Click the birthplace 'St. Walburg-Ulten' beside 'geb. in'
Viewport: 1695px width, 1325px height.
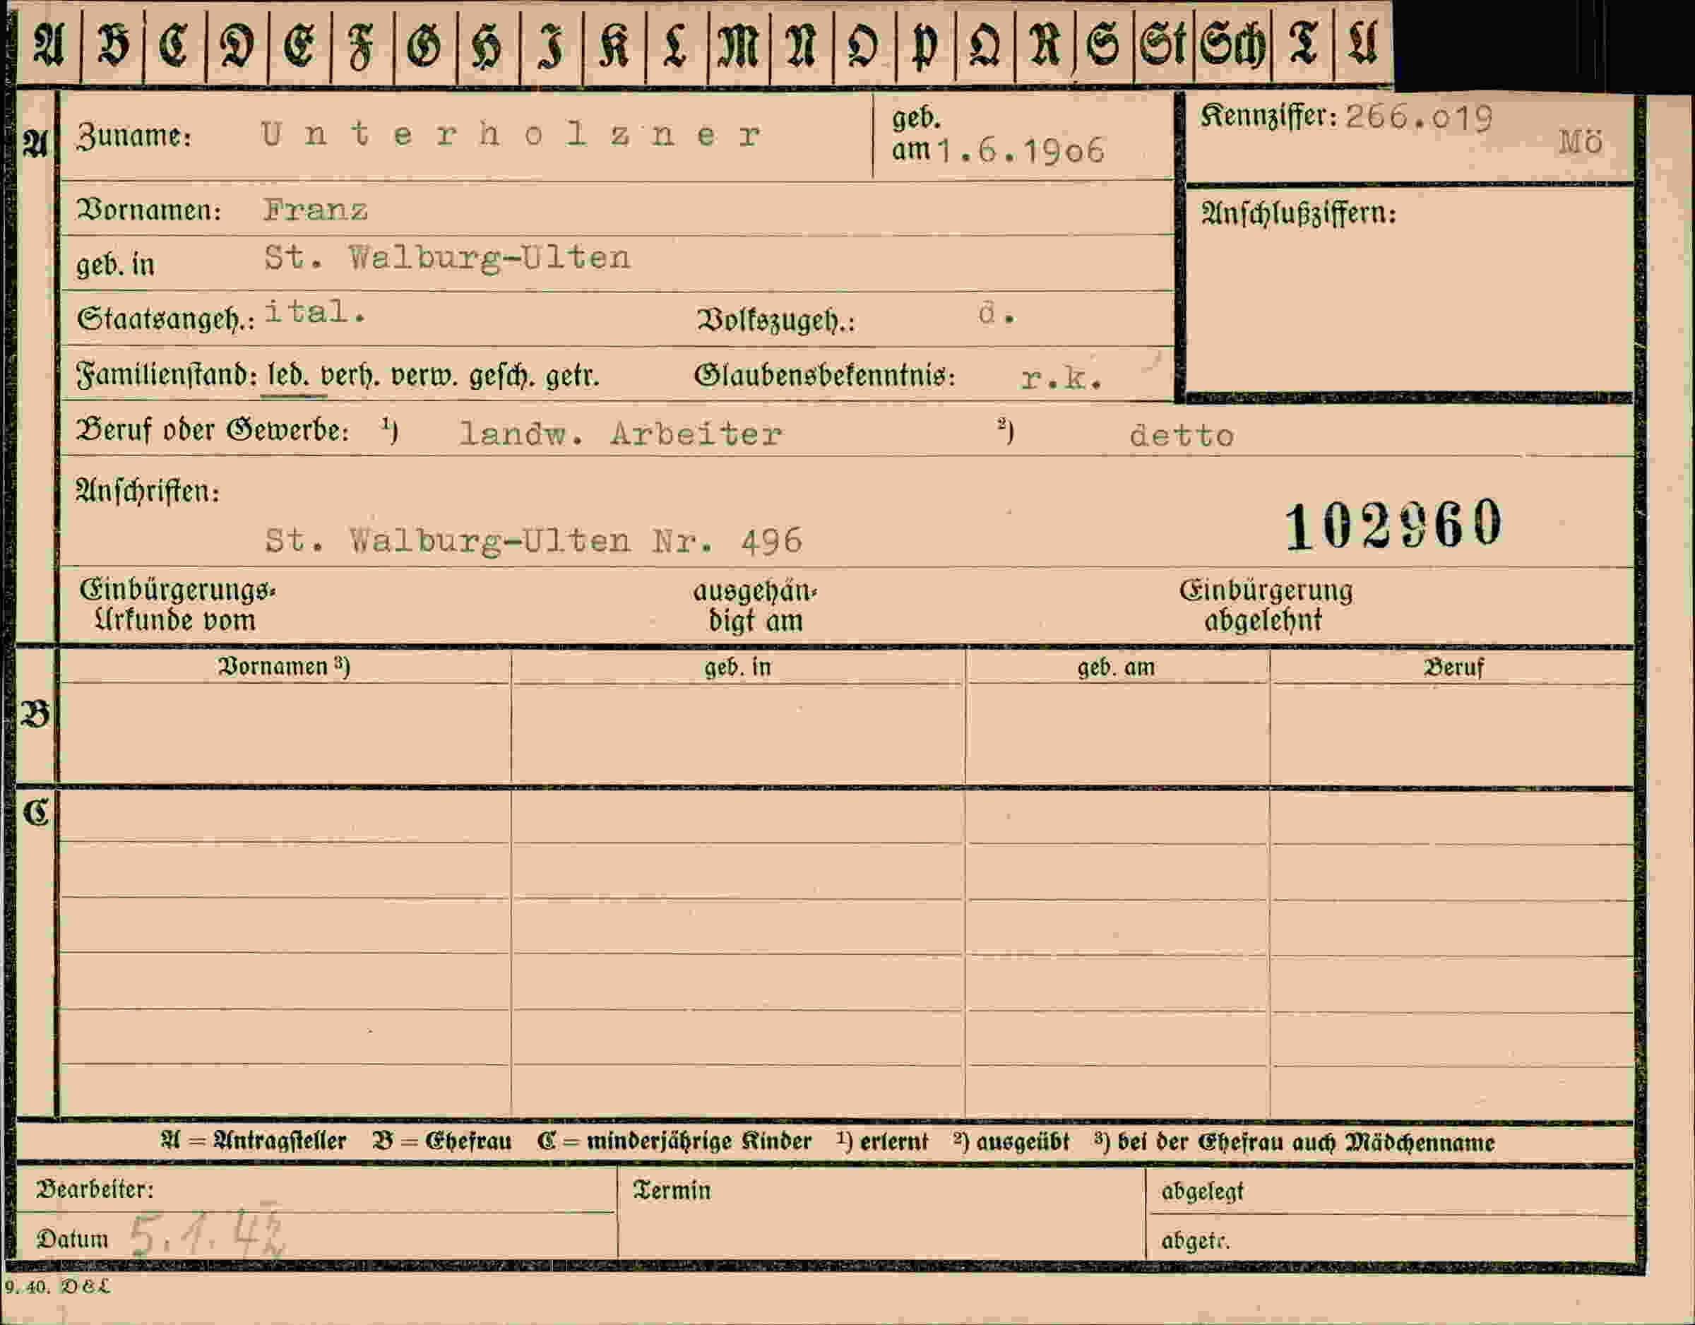(448, 258)
